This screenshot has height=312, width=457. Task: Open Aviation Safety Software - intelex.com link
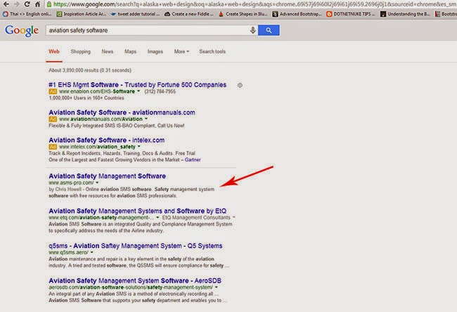click(107, 140)
